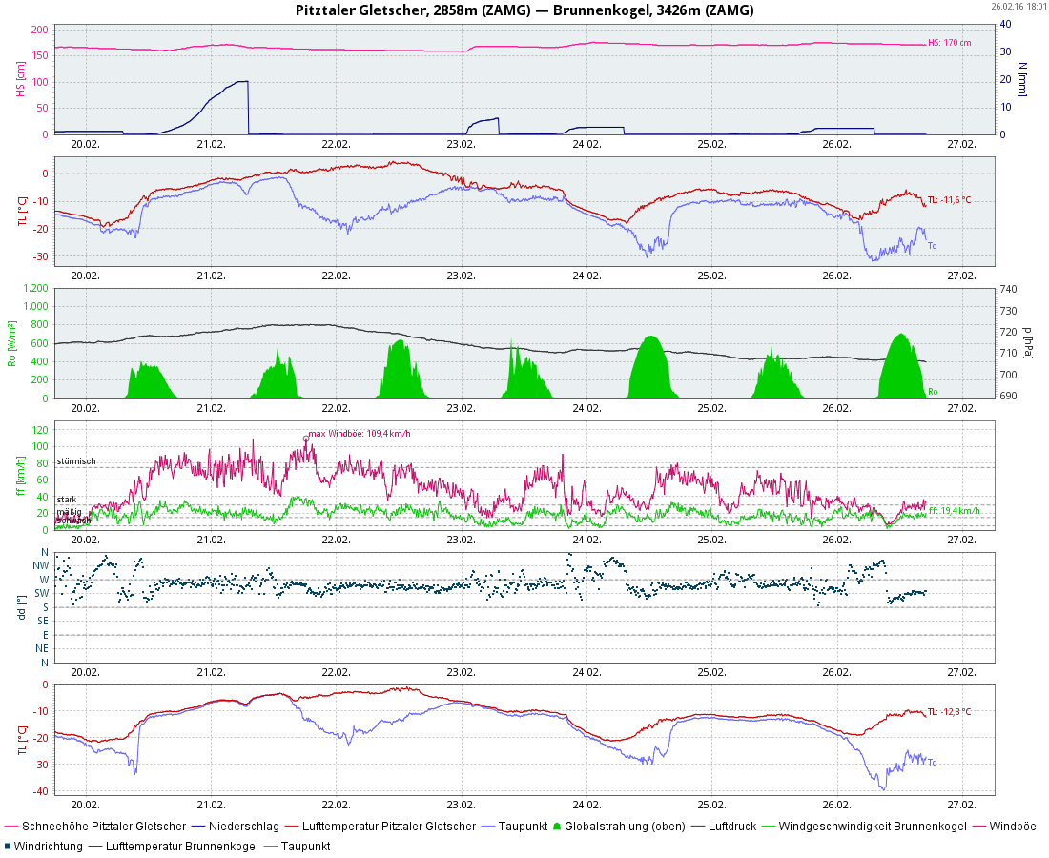The height and width of the screenshot is (858, 1049).
Task: Click 'Taupunkt' legend entry beside Globalstrahlung
Action: (524, 827)
